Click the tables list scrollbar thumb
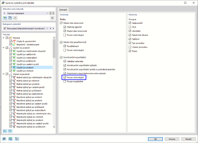This screenshot has height=143, width=198. click(54, 49)
